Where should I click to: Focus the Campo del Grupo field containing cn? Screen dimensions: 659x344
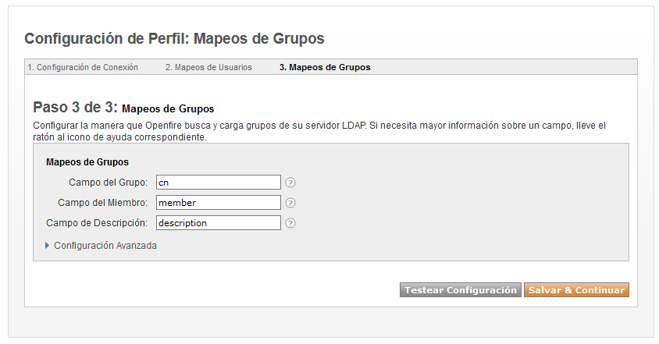click(x=219, y=183)
